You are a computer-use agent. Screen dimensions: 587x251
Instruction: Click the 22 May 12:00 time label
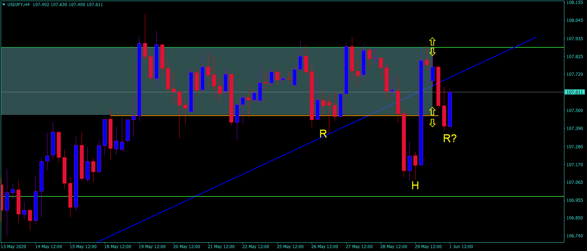[256, 247]
